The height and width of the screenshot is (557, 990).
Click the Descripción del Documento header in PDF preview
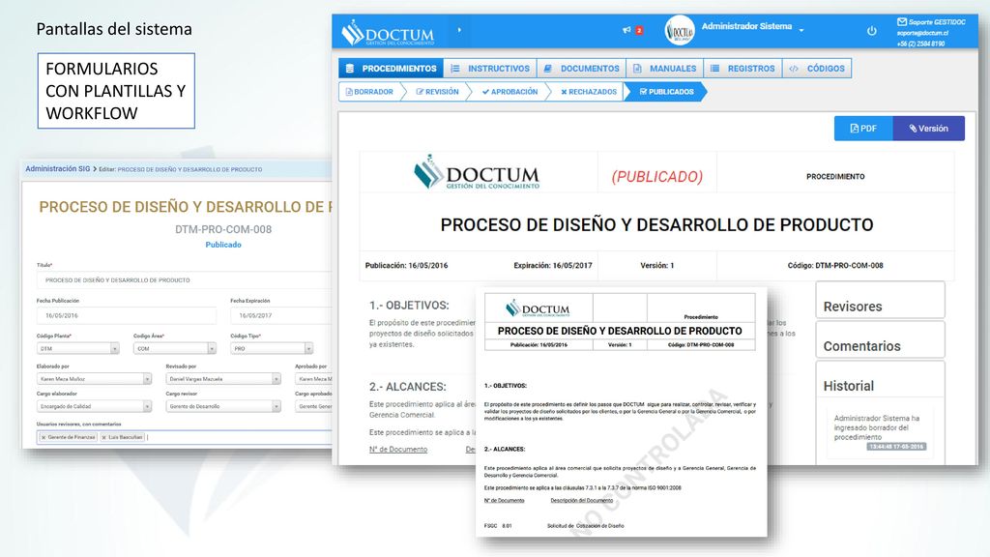581,500
